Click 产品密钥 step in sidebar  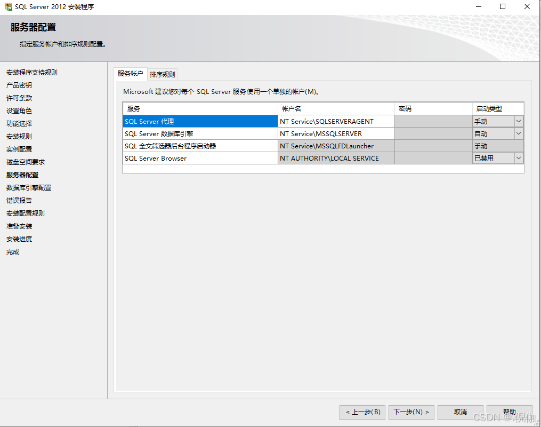[19, 85]
